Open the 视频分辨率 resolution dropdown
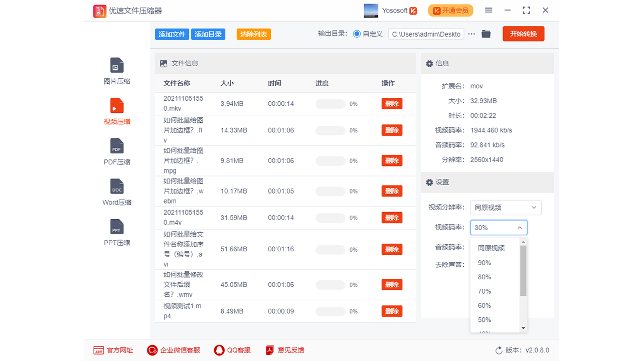Screen dimensions: 642x361 coord(506,207)
